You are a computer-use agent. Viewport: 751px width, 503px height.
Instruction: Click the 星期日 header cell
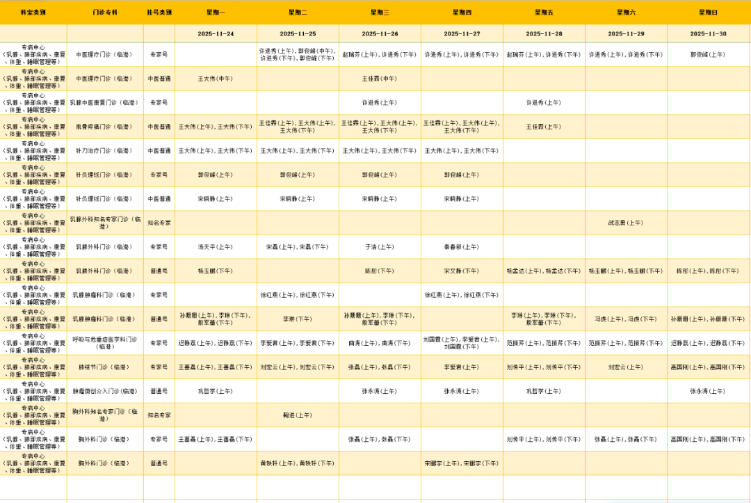pos(709,13)
